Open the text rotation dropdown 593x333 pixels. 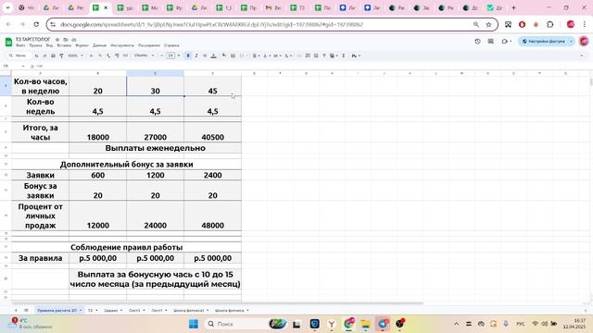288,55
